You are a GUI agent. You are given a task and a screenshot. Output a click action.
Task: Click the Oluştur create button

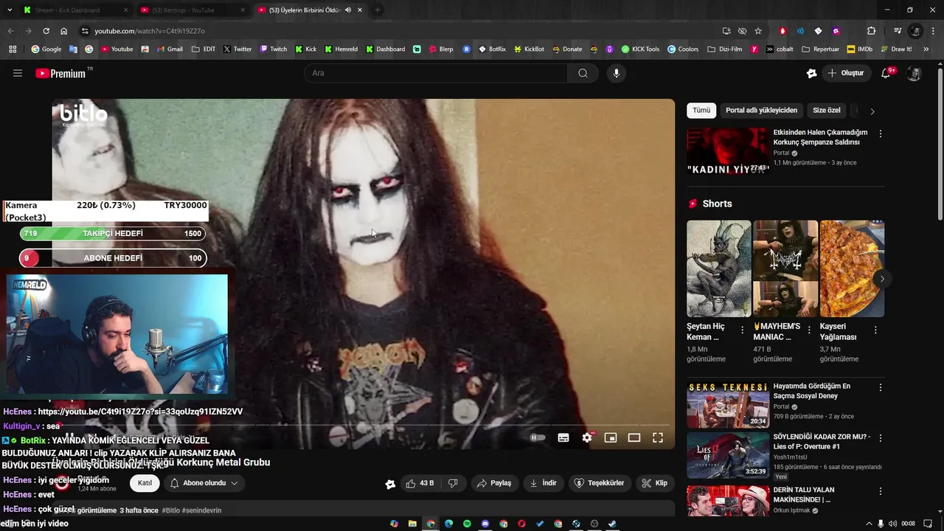pyautogui.click(x=845, y=73)
